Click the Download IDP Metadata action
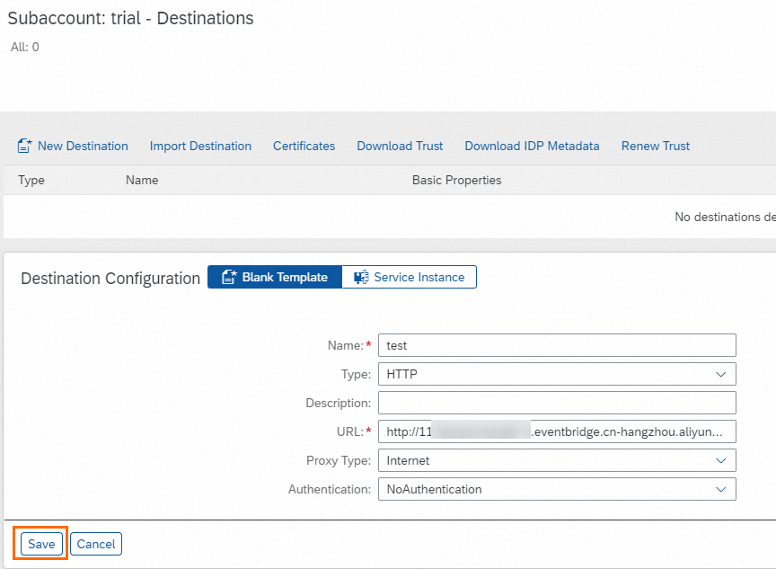 tap(532, 146)
